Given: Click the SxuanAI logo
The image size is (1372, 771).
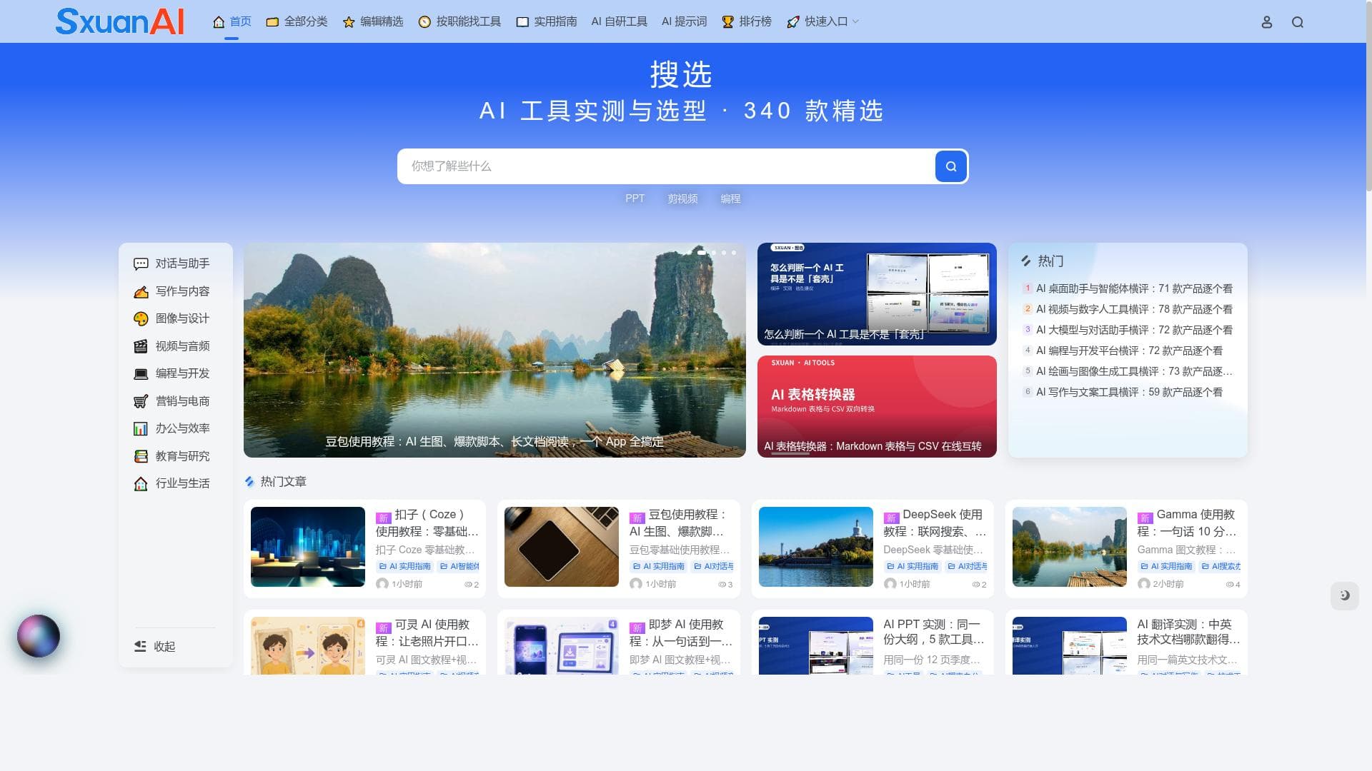Looking at the screenshot, I should (x=120, y=21).
